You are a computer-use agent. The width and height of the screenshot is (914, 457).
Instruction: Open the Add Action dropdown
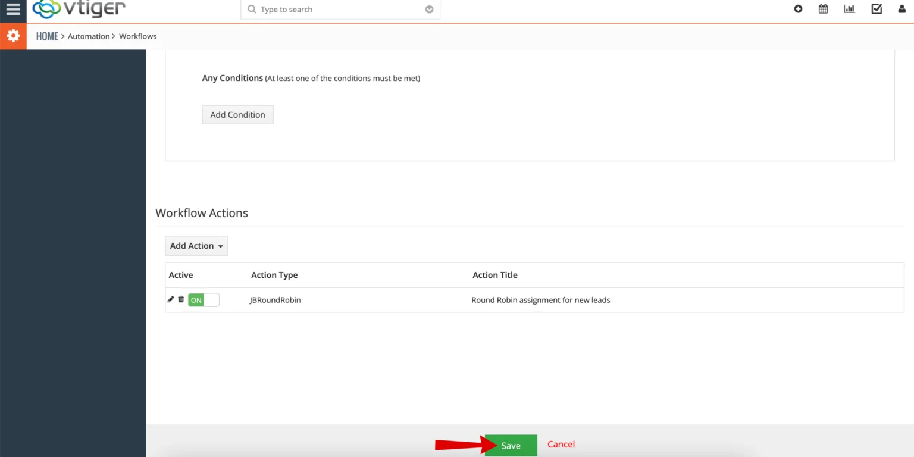(x=196, y=246)
